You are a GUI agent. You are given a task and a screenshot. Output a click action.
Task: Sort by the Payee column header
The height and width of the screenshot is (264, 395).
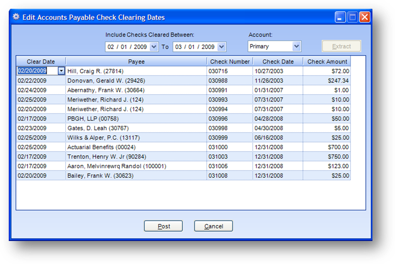click(136, 62)
